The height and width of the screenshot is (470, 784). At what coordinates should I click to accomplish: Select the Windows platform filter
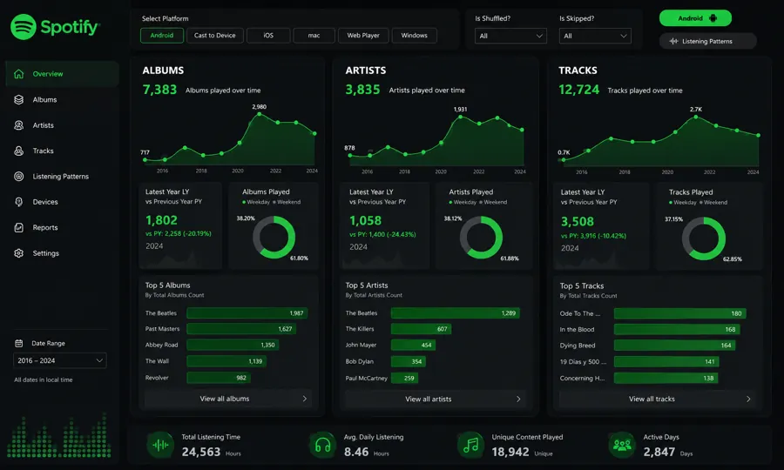tap(415, 36)
